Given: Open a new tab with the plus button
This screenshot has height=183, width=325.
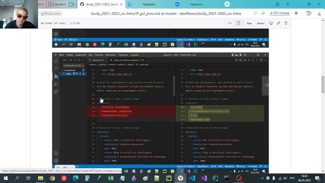Looking at the screenshot, I should pos(227,4).
